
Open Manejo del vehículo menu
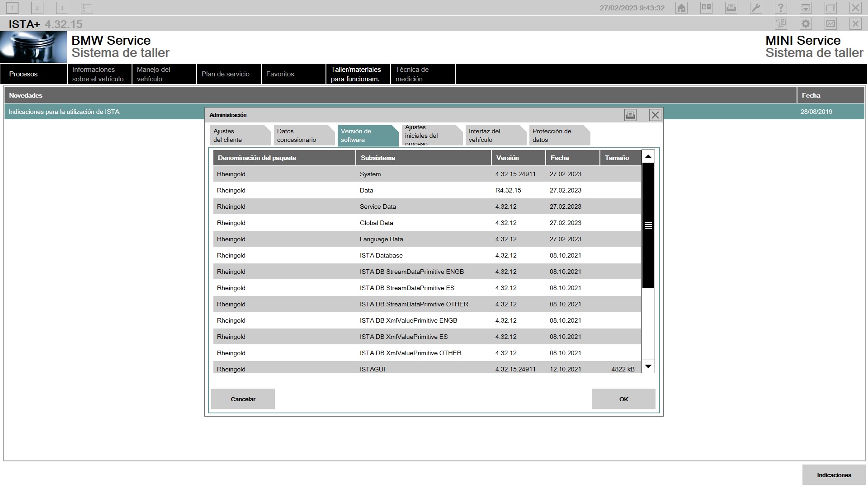pyautogui.click(x=164, y=74)
